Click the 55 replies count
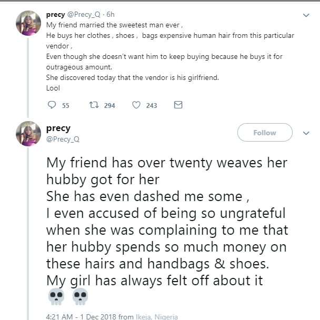The height and width of the screenshot is (320, 320). click(66, 106)
